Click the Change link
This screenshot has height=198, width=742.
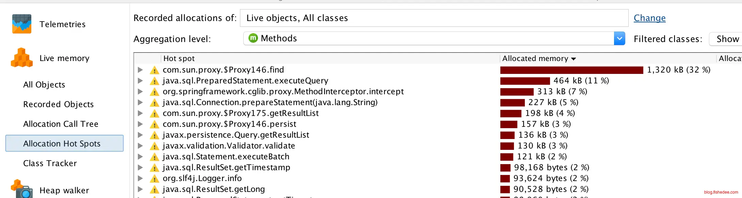pos(649,18)
